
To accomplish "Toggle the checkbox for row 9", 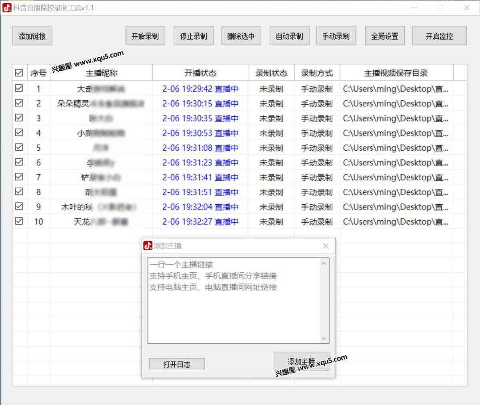I will tap(19, 206).
